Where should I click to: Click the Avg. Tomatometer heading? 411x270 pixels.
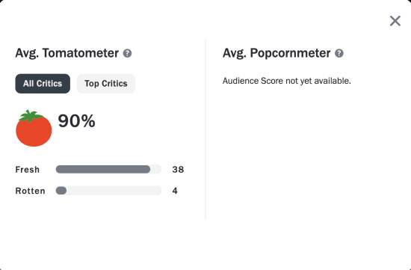(x=67, y=53)
